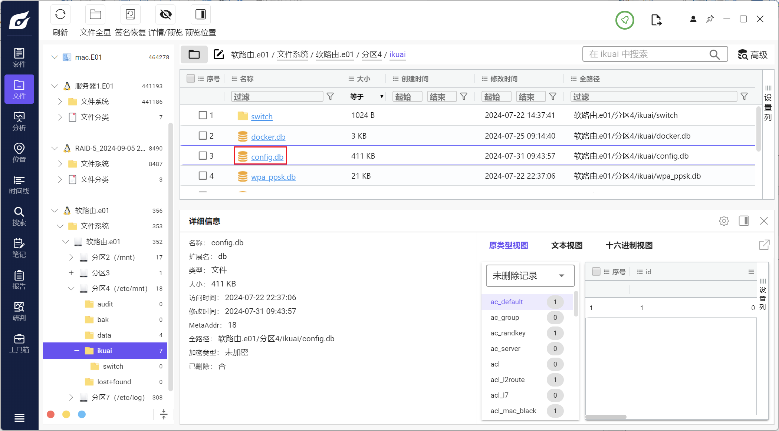Click the red color tag dot
The width and height of the screenshot is (779, 431).
51,414
